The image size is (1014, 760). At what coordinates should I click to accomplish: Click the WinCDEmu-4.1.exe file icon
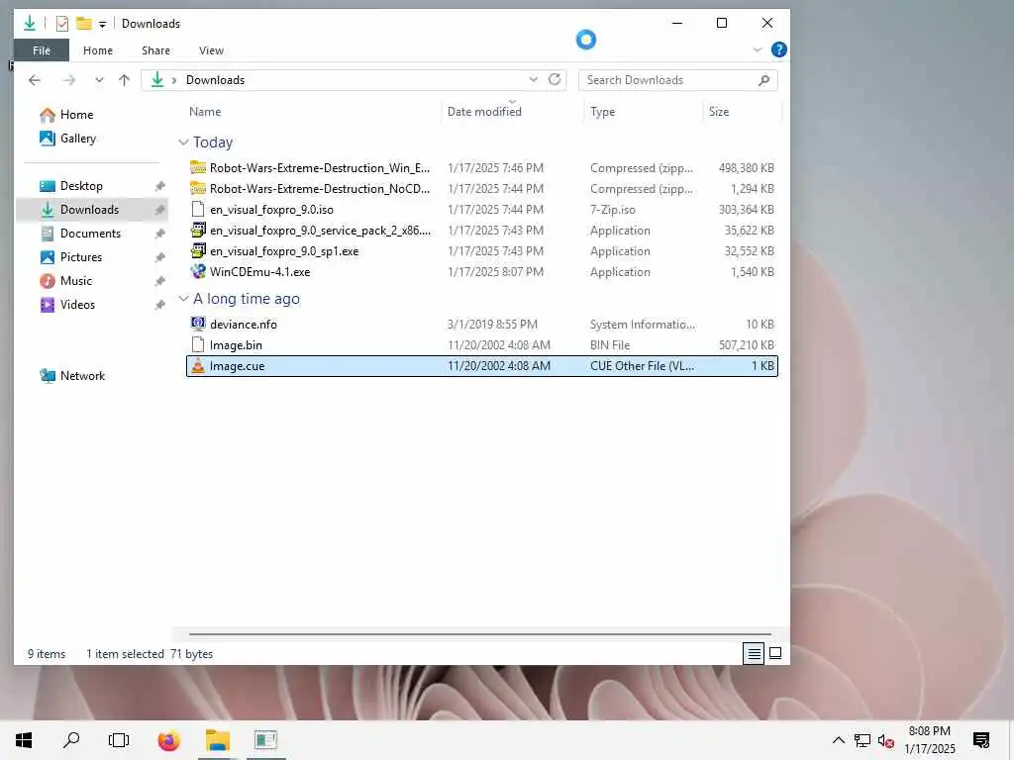(x=198, y=272)
